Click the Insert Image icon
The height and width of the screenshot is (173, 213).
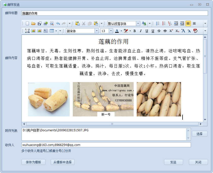pyautogui.click(x=33, y=31)
